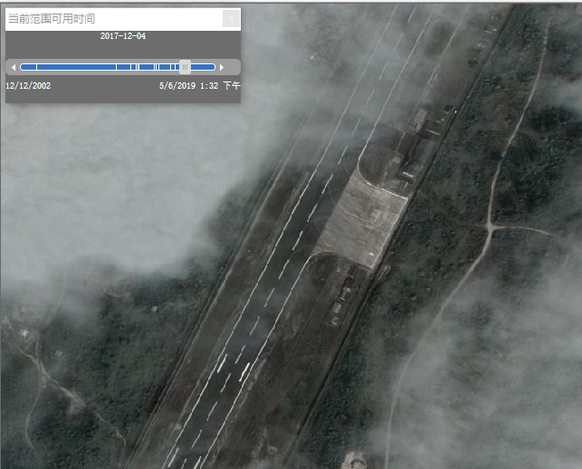Click the tick mark just left of the thumb
This screenshot has width=582, height=469.
point(177,67)
